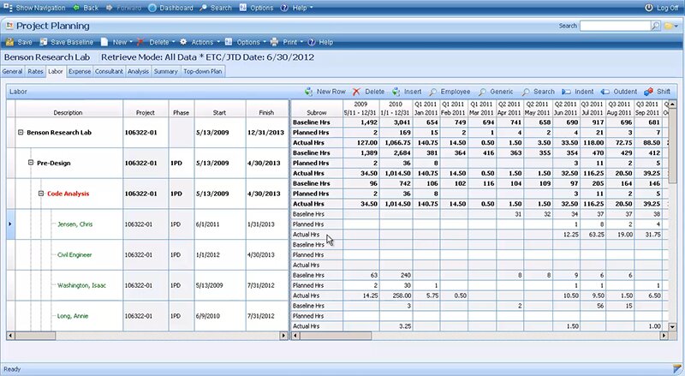Click into the top Search input field
Screen dimensions: 685x376
613,26
